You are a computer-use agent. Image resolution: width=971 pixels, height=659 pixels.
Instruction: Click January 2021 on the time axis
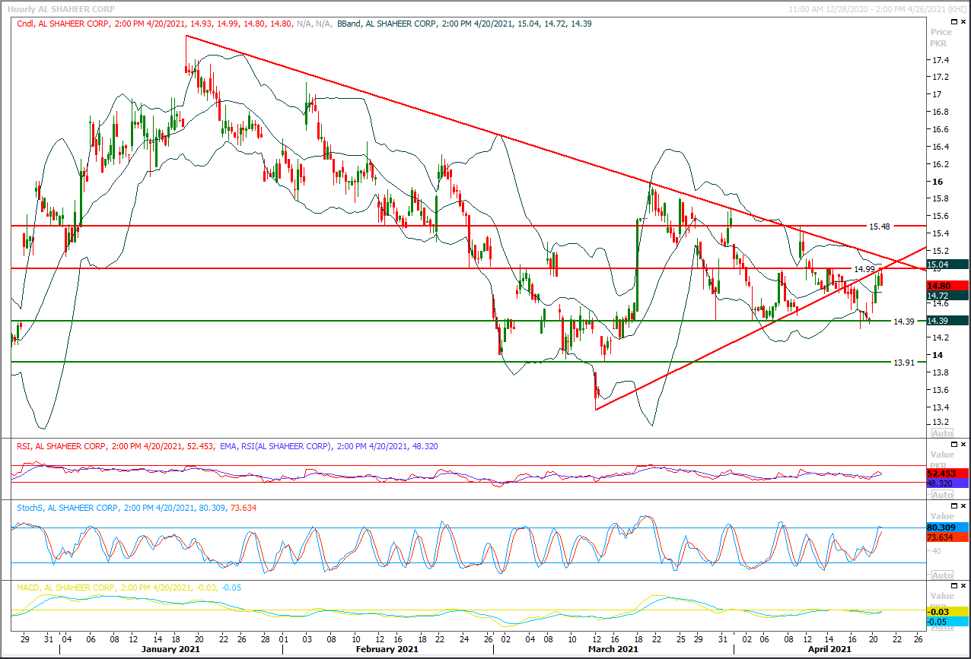coord(172,649)
